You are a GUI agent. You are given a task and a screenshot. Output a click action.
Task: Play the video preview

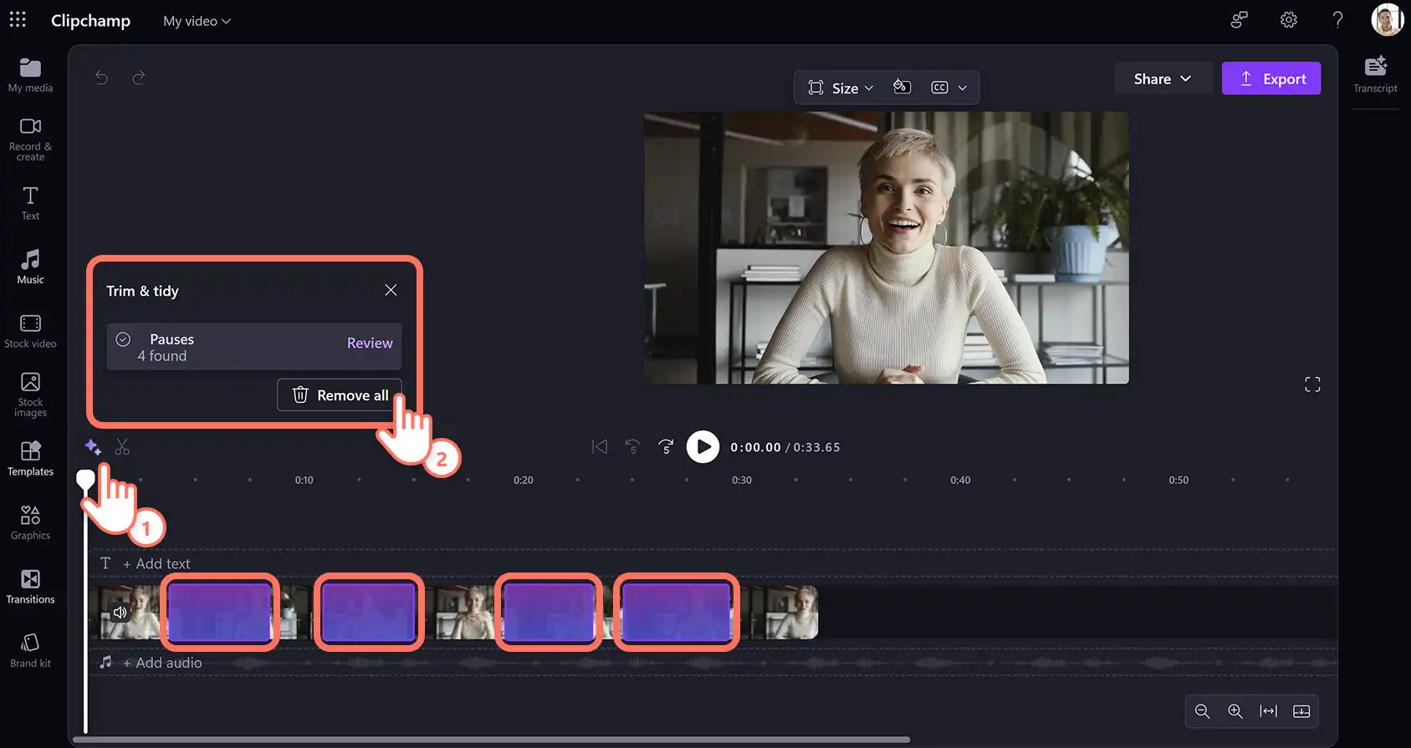pos(703,447)
